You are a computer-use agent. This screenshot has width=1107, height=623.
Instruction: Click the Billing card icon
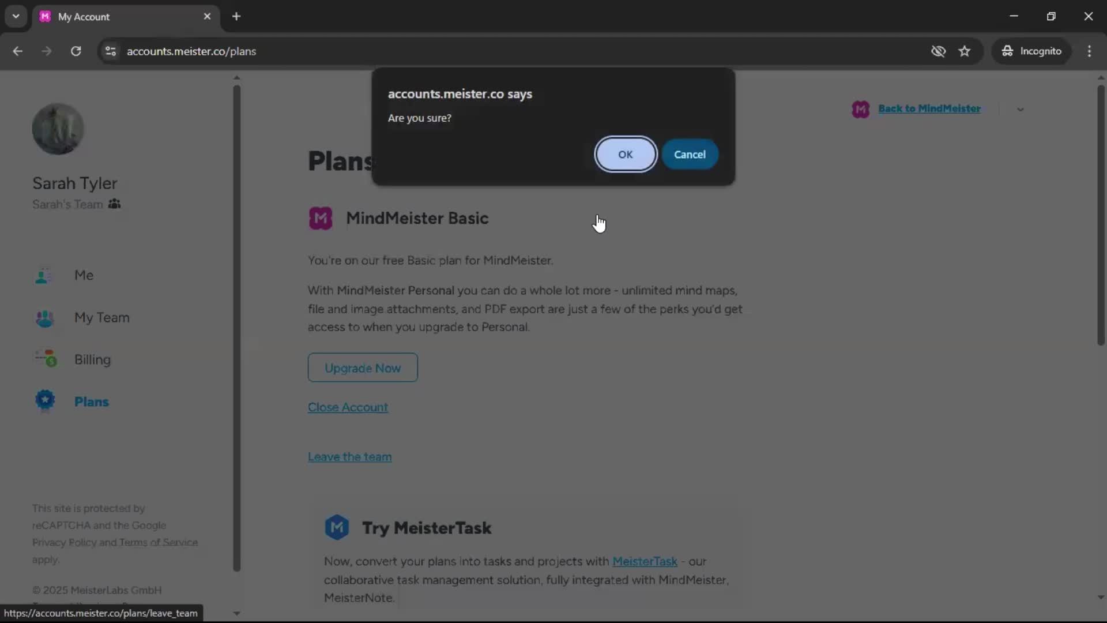46,359
